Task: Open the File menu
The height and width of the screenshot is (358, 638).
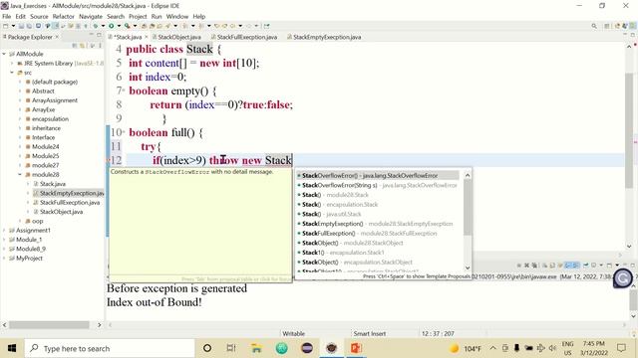Action: click(7, 17)
